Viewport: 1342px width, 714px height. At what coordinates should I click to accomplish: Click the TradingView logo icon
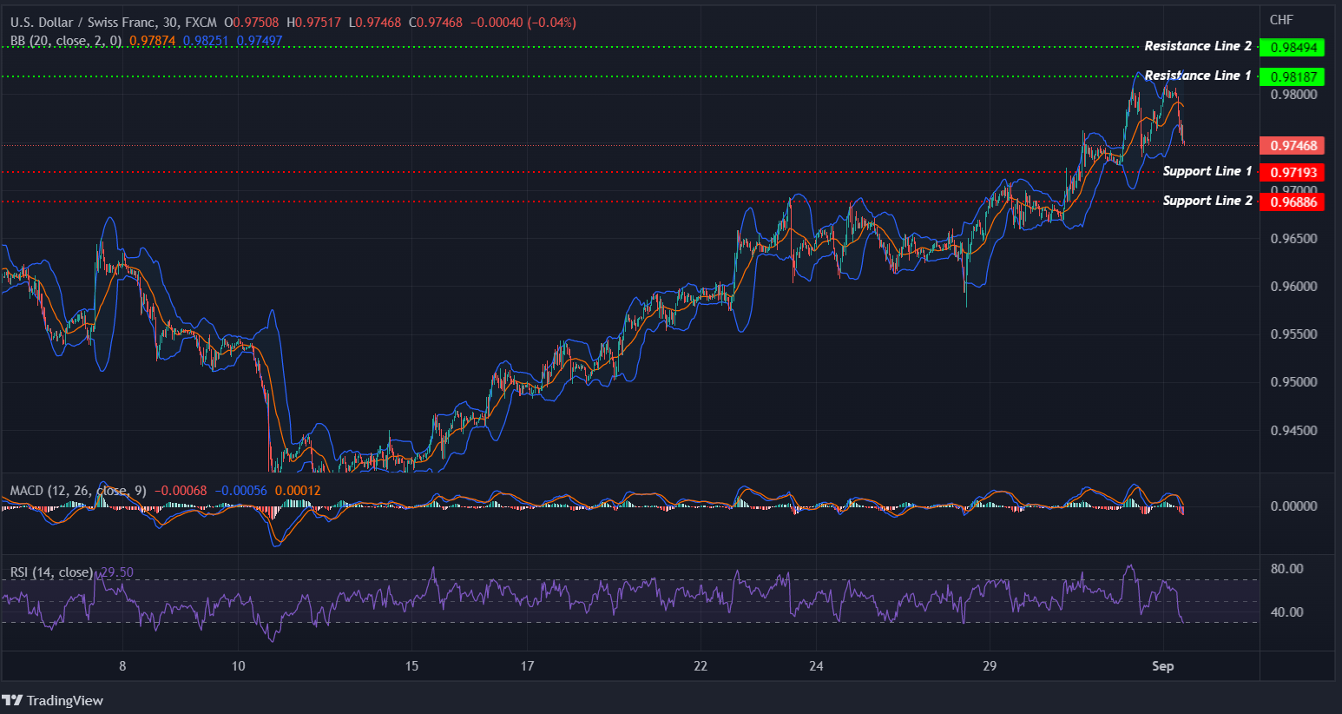click(12, 700)
